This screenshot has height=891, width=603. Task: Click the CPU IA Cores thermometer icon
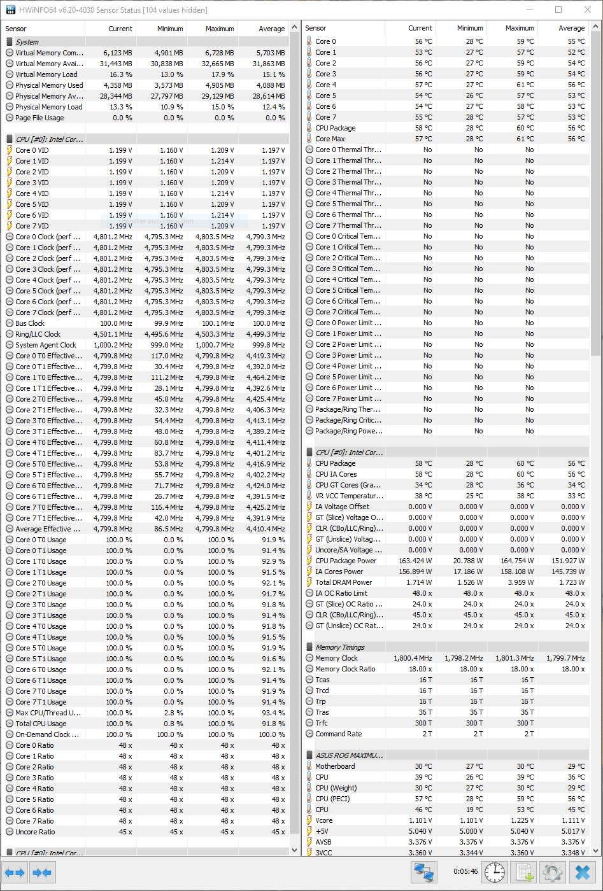coord(309,474)
